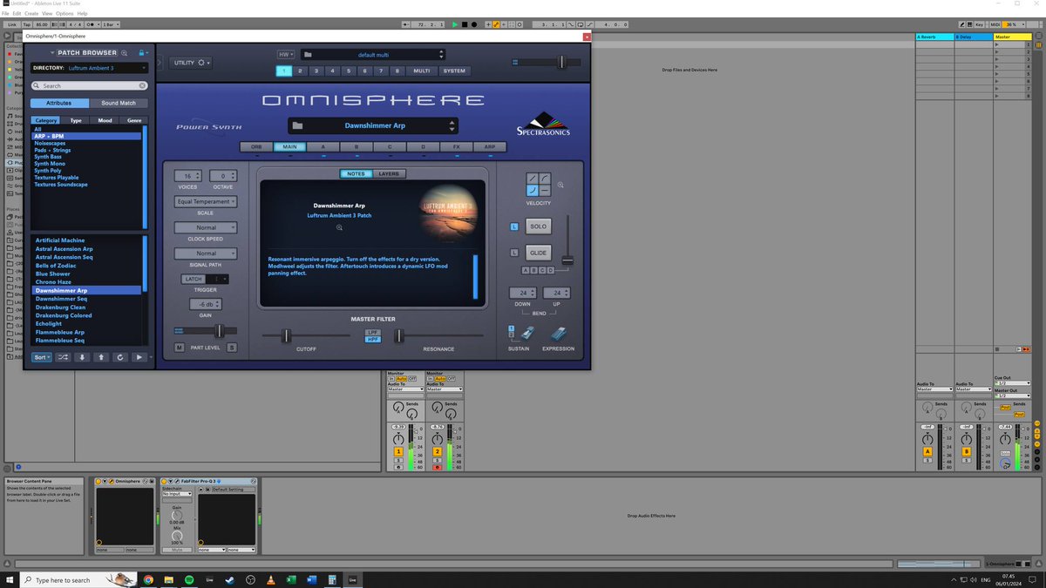Click the Refresh patch browser icon
This screenshot has height=588, width=1046.
tap(119, 357)
